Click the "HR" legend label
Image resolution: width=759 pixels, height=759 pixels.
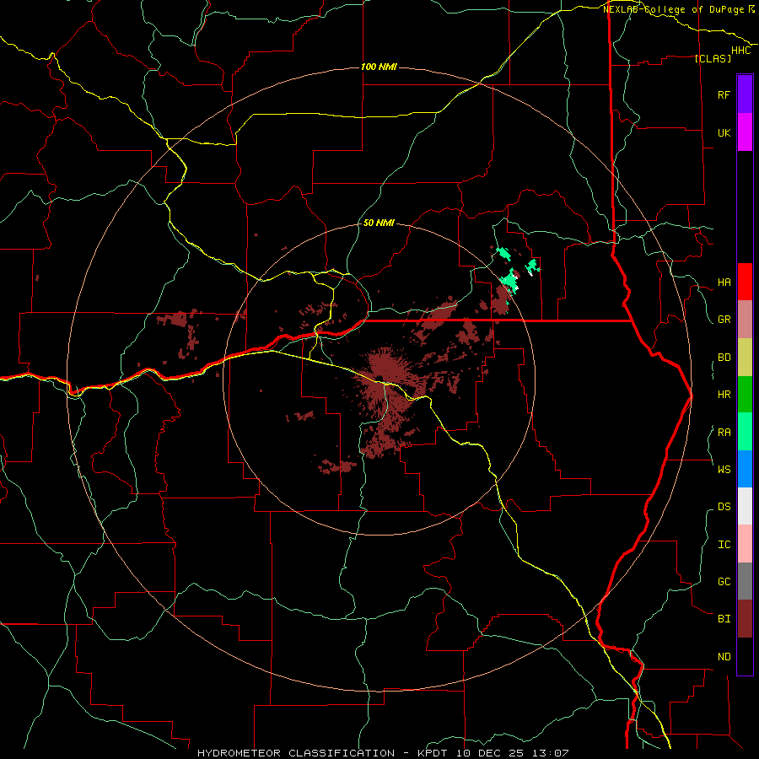pyautogui.click(x=724, y=395)
